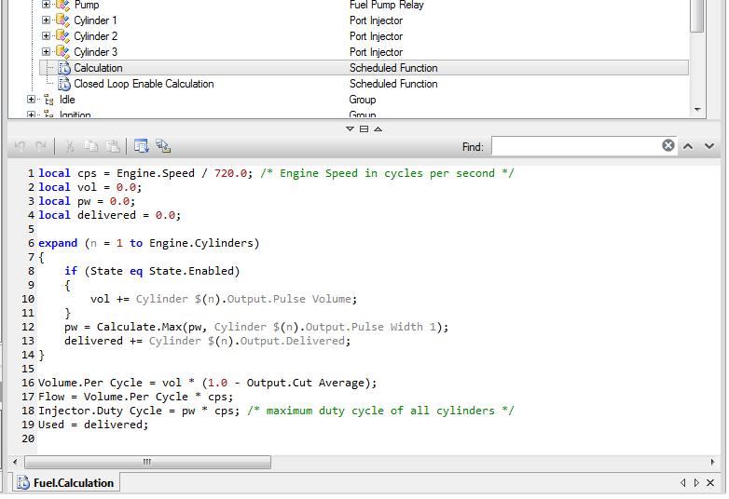Click the code editor scrollbar left arrow
The height and width of the screenshot is (499, 729).
pyautogui.click(x=15, y=462)
